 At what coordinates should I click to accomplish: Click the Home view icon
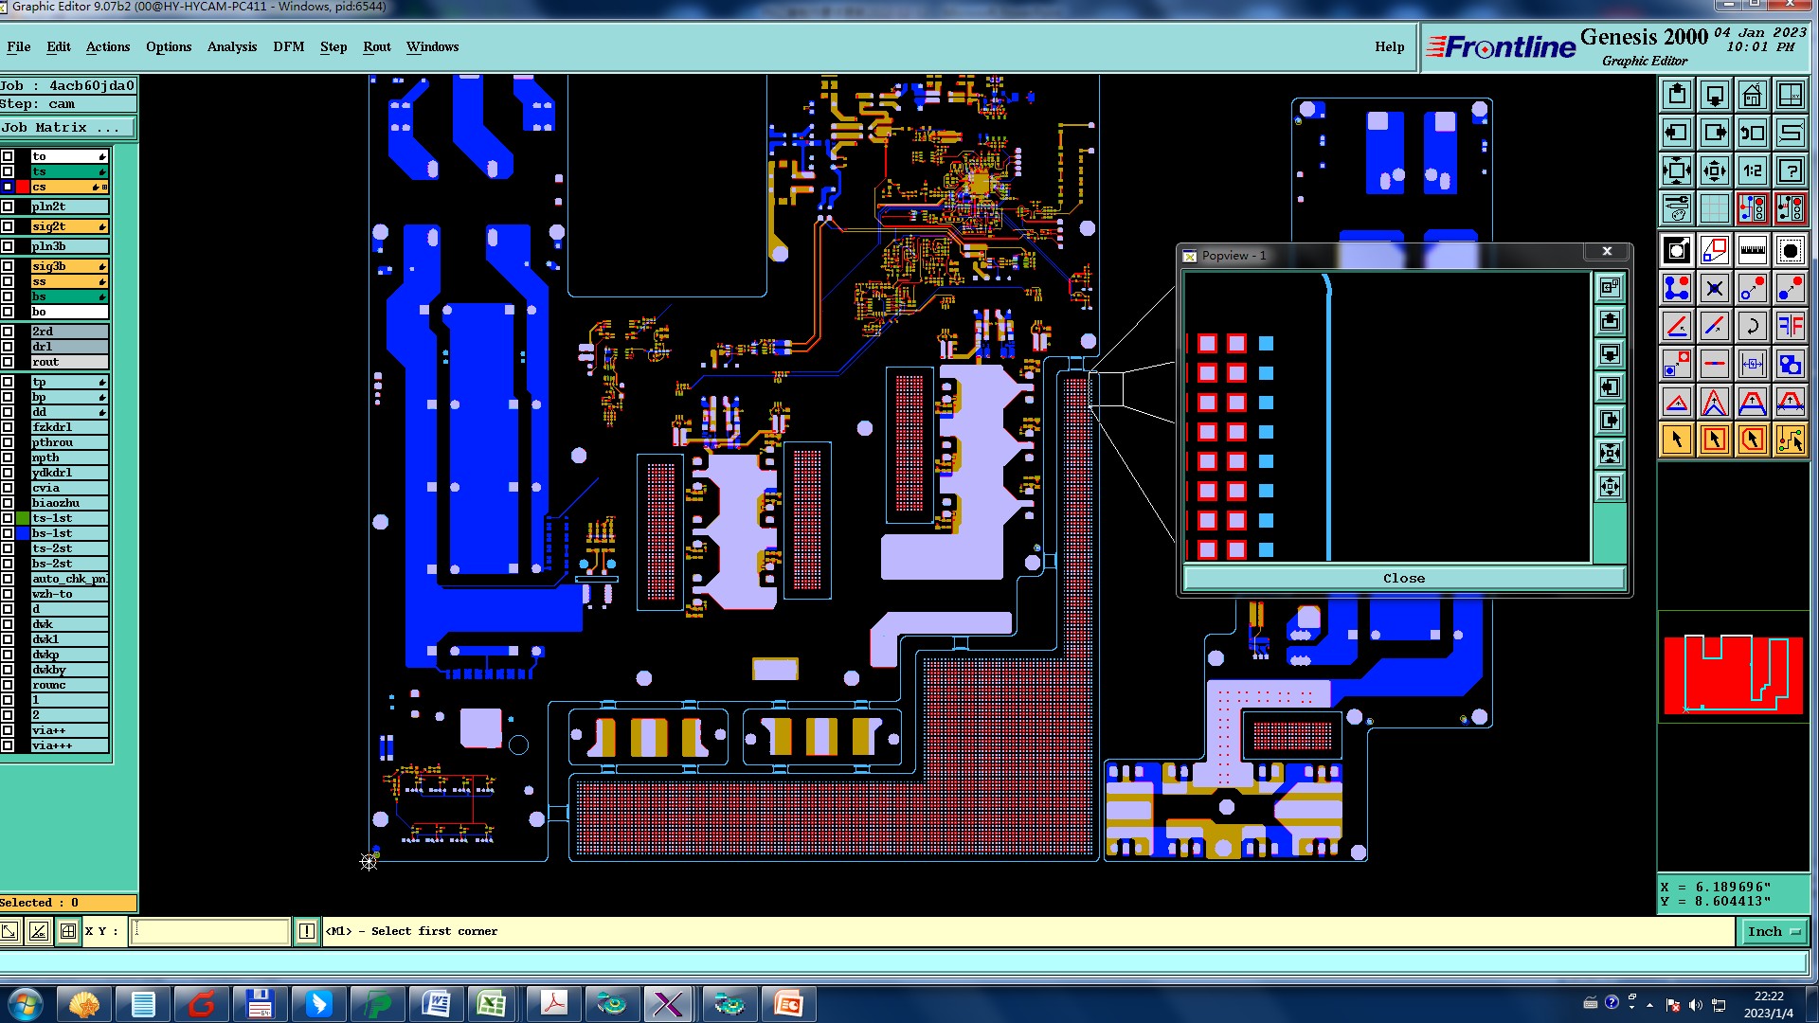click(x=1752, y=96)
